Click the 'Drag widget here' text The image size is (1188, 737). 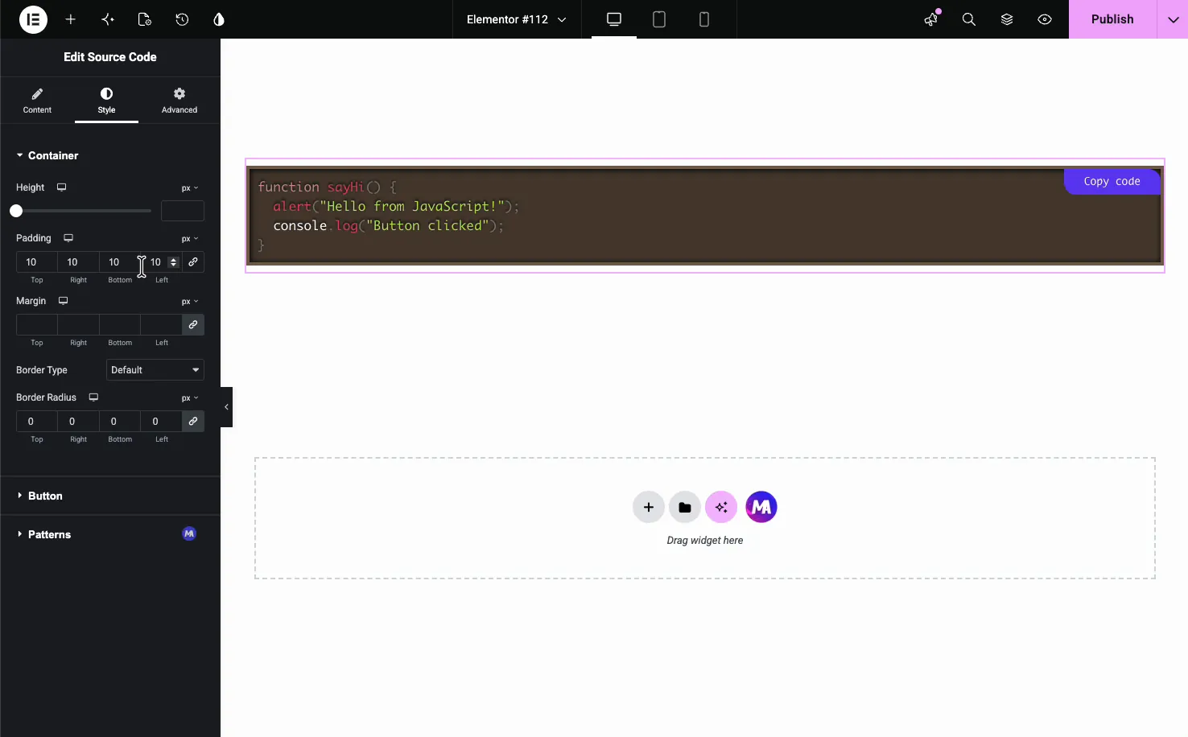tap(705, 541)
